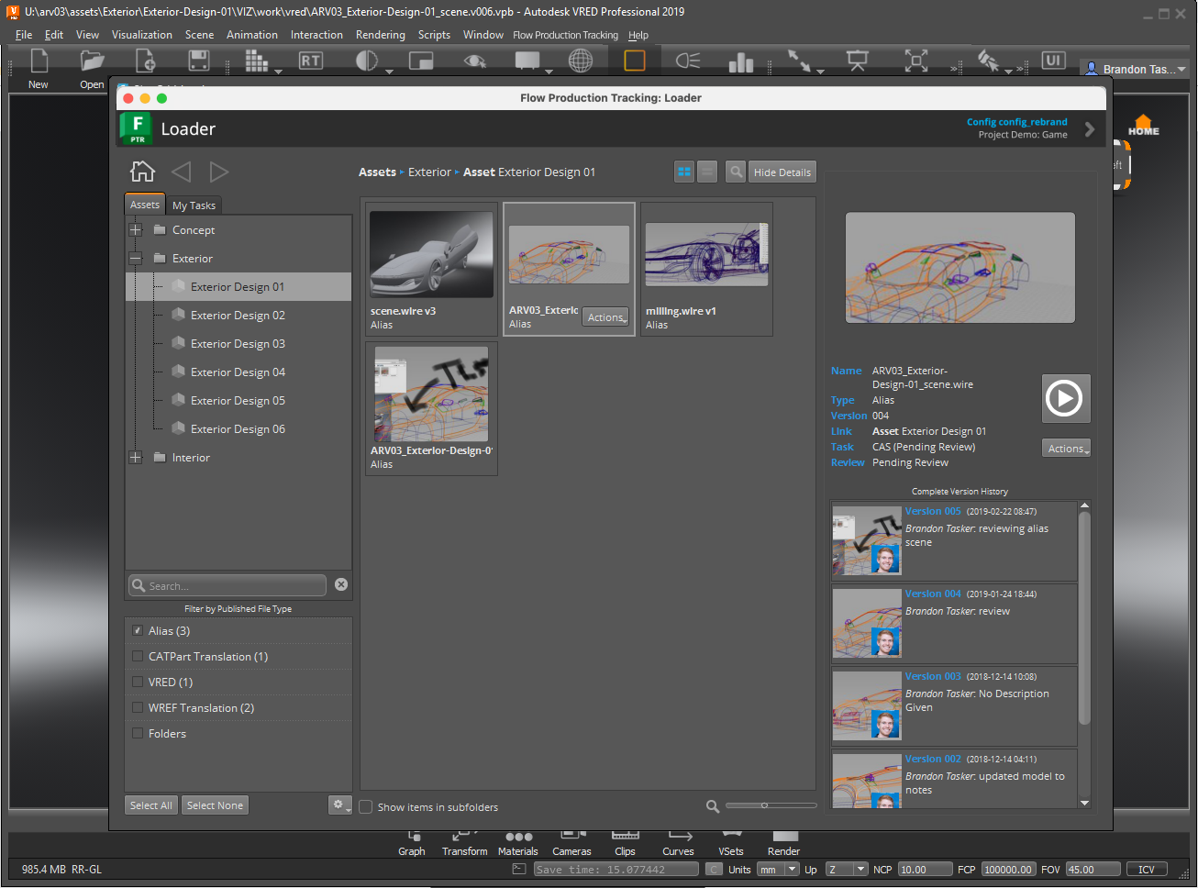Click the magnifier search icon beside Hide Details
This screenshot has height=888, width=1198.
click(x=736, y=172)
